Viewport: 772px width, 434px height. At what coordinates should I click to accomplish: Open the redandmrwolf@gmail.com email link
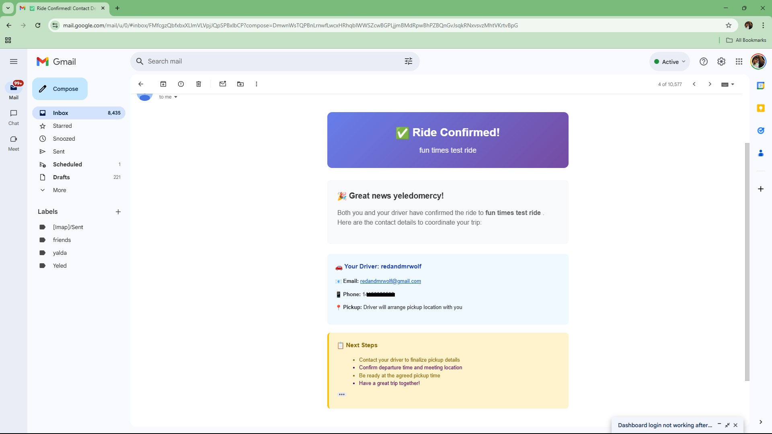pyautogui.click(x=390, y=281)
